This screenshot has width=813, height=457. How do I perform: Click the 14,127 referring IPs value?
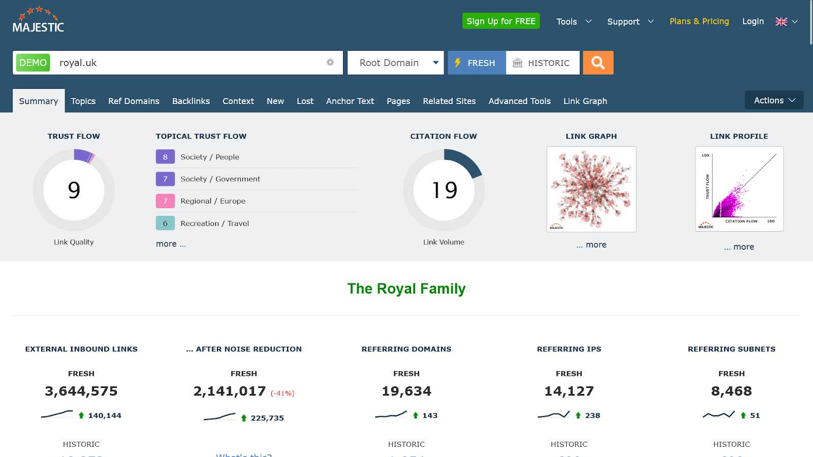569,391
